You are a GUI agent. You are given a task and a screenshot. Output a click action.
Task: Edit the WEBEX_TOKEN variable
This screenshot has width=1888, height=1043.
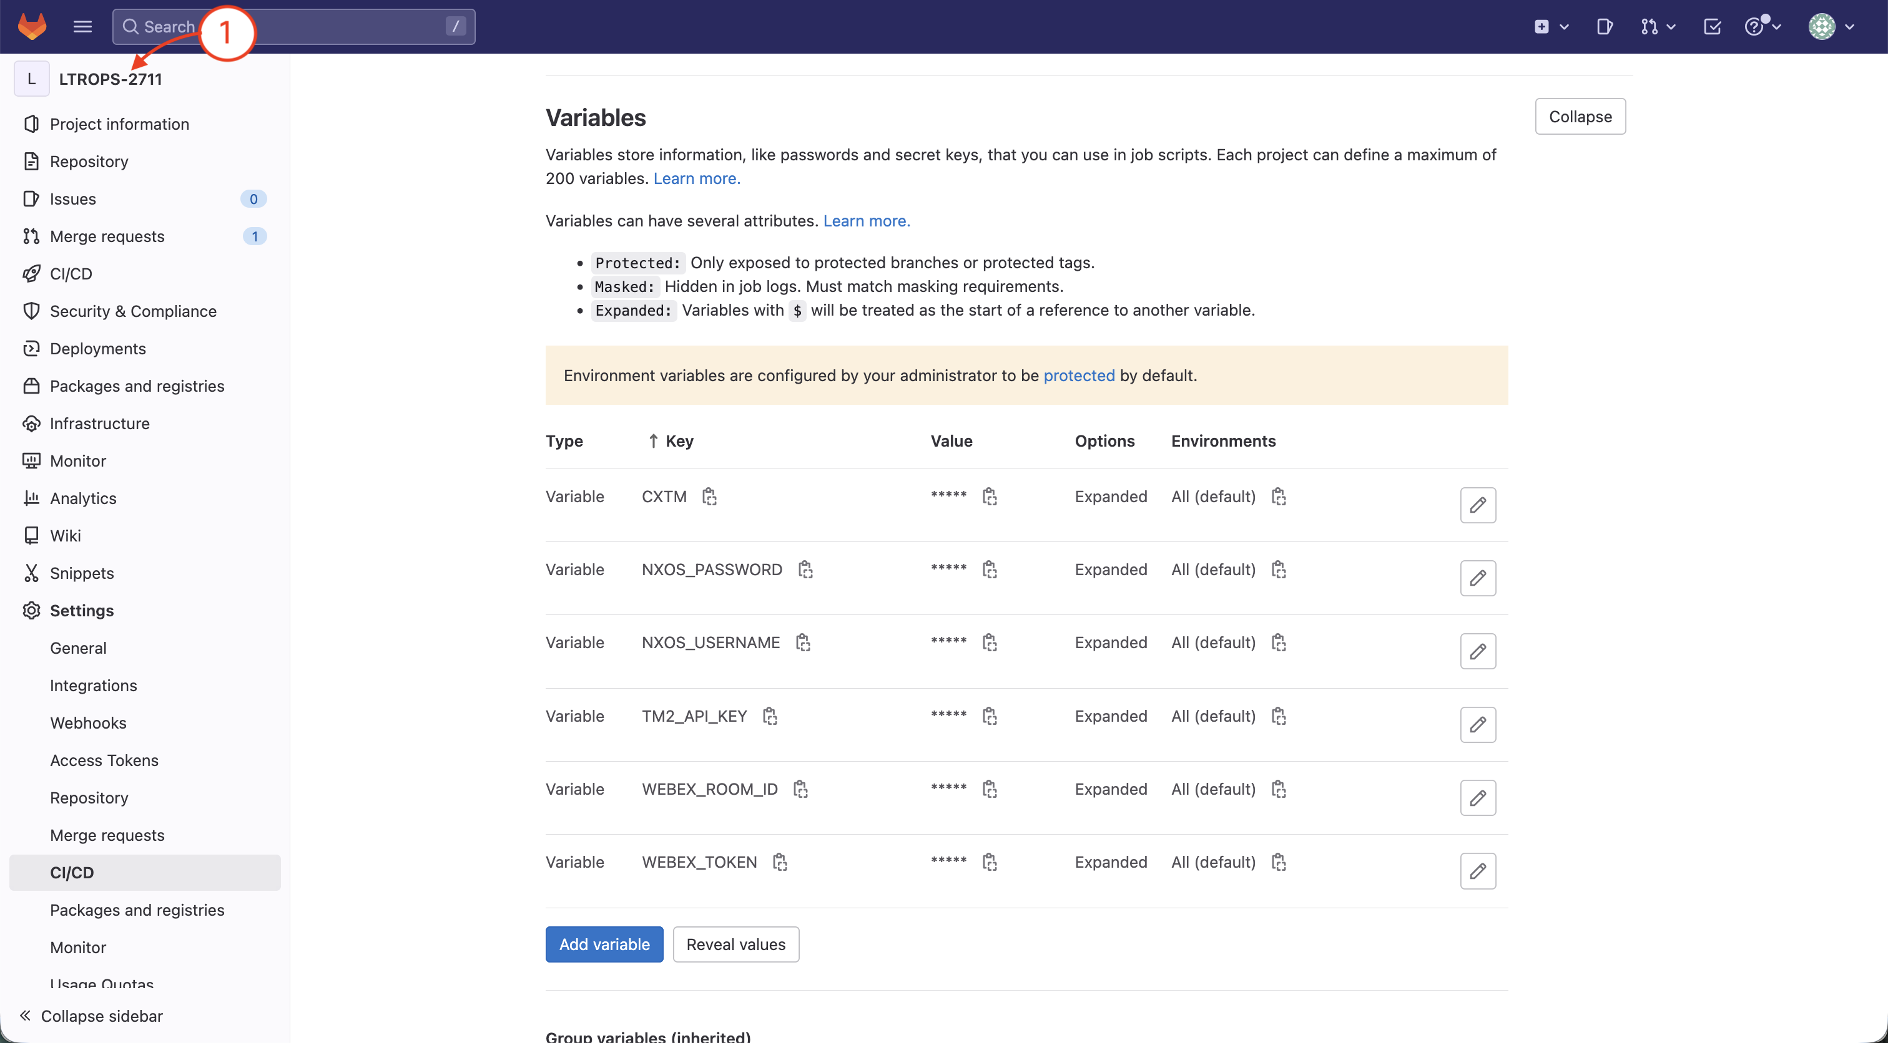(1477, 871)
